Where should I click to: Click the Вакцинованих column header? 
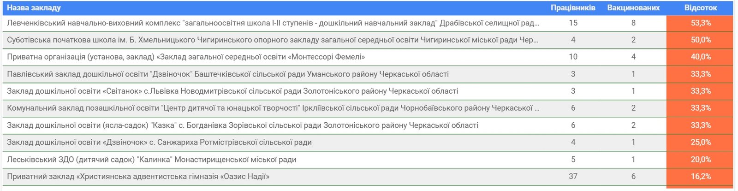[x=633, y=8]
